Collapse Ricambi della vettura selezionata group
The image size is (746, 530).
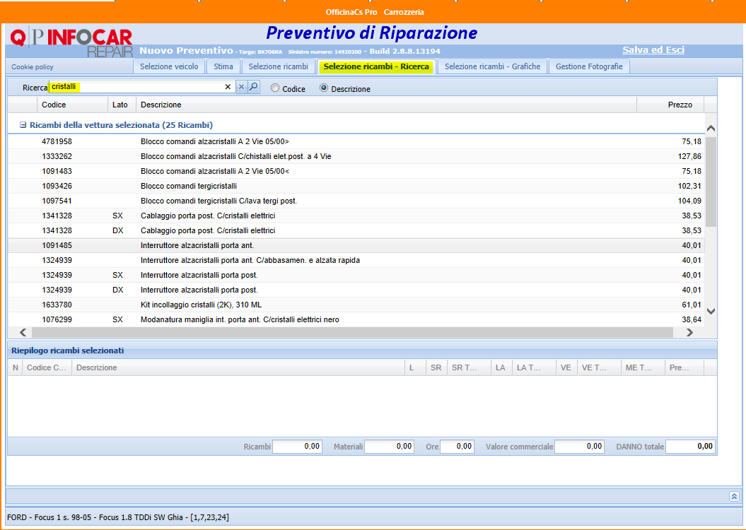pyautogui.click(x=23, y=125)
